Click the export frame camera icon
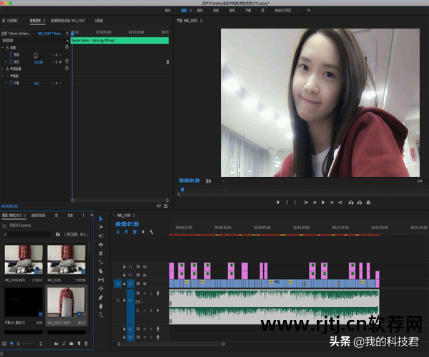 368,202
